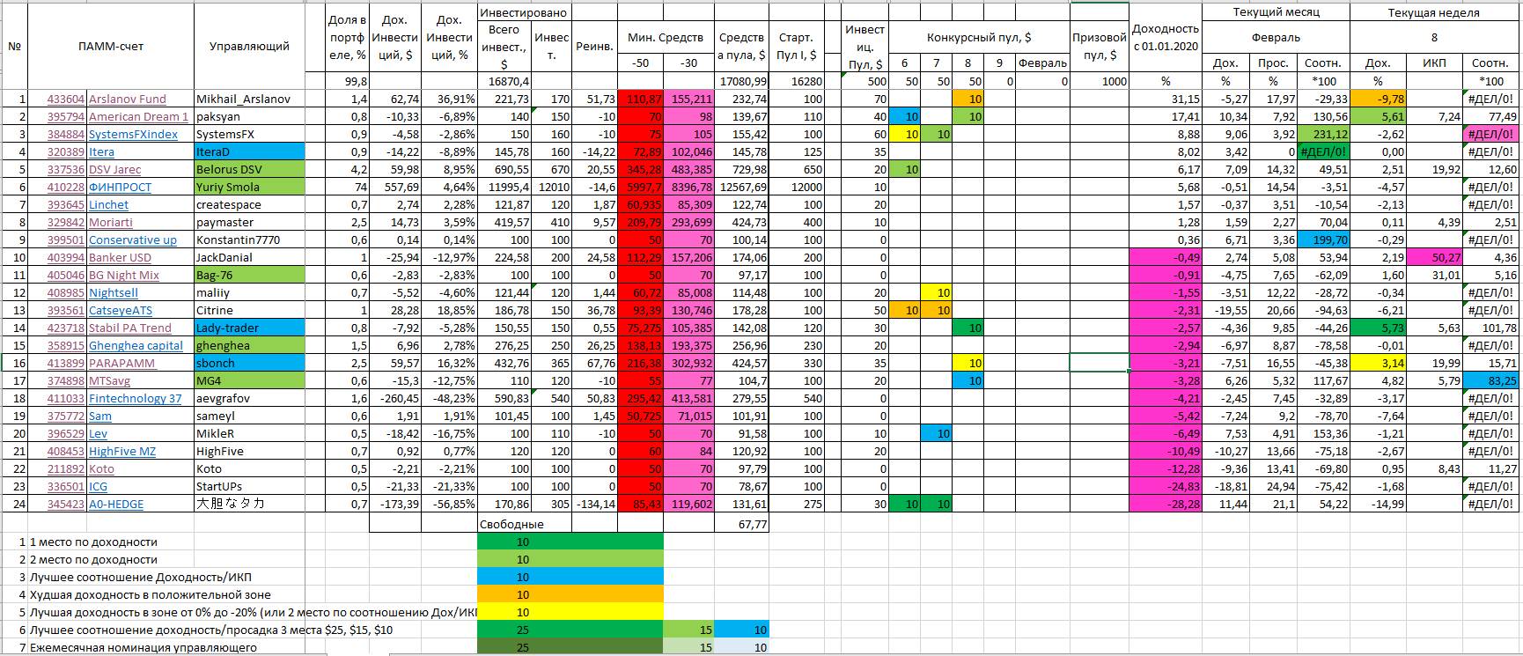This screenshot has width=1523, height=656.
Task: Open the Arslanov Fund account link
Action: (x=127, y=100)
